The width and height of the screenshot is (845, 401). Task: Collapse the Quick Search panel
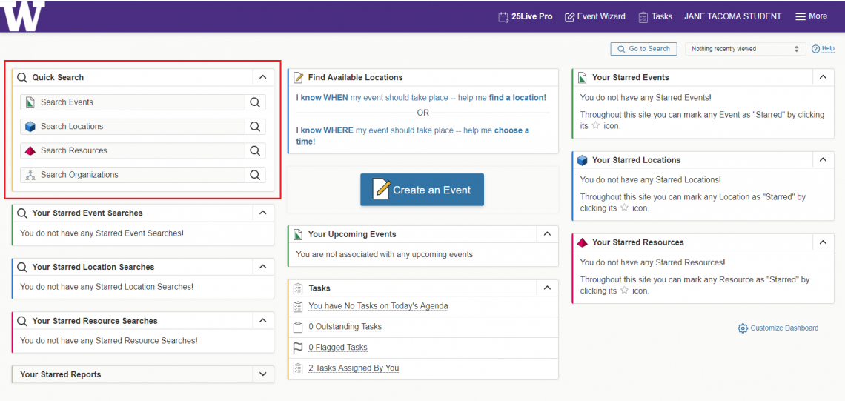coord(262,77)
